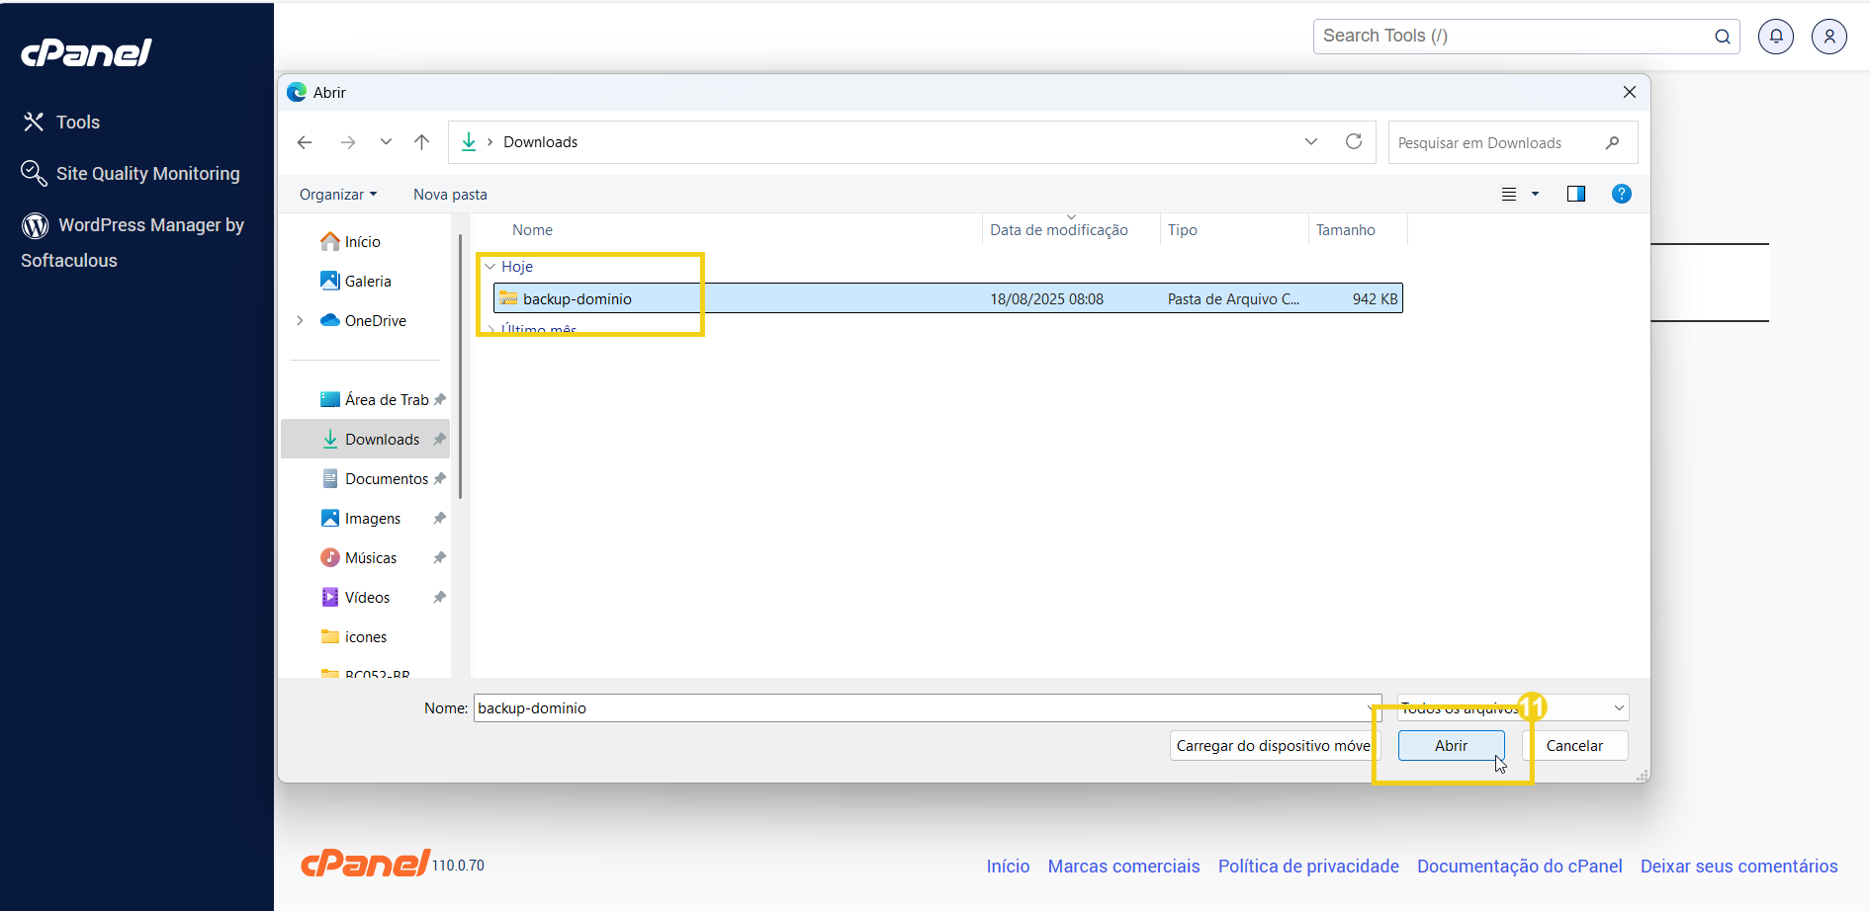The width and height of the screenshot is (1870, 911).
Task: Open the Tools section in the sidebar
Action: pos(61,122)
